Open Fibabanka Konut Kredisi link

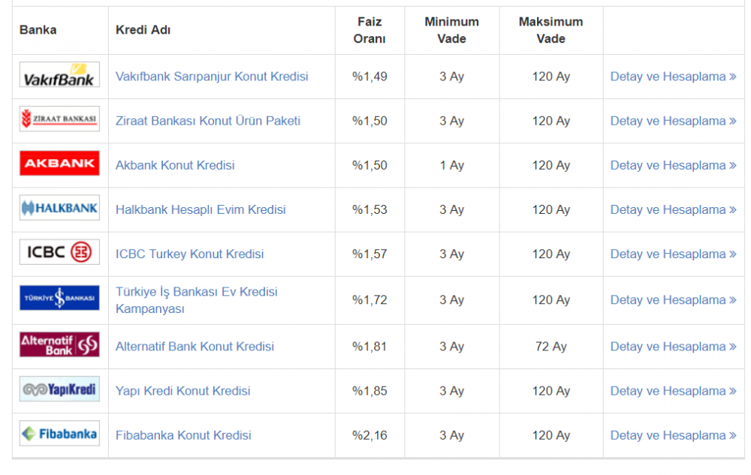183,435
